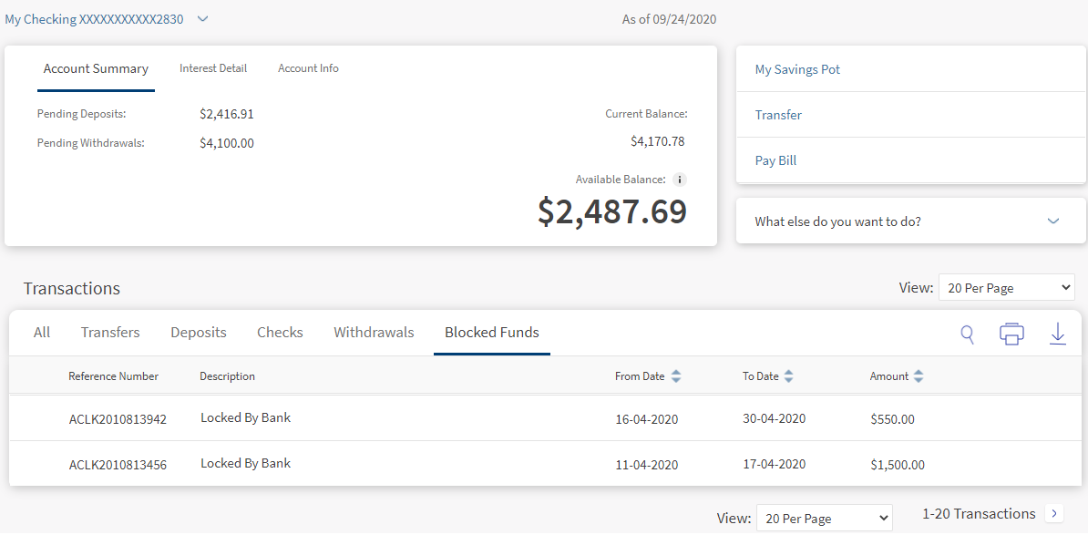Sort by From Date column arrows
1088x535 pixels.
(675, 376)
